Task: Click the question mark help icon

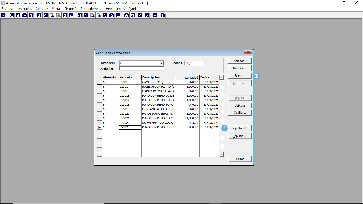Action: (163, 15)
